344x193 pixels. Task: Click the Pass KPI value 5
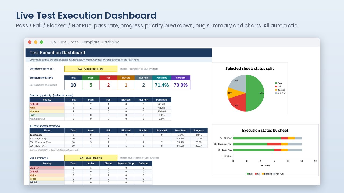91,85
